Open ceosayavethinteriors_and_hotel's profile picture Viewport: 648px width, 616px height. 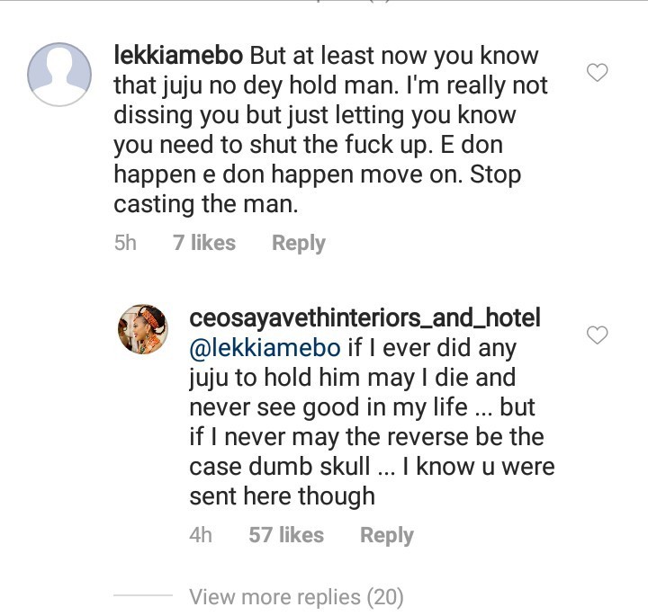(x=144, y=331)
